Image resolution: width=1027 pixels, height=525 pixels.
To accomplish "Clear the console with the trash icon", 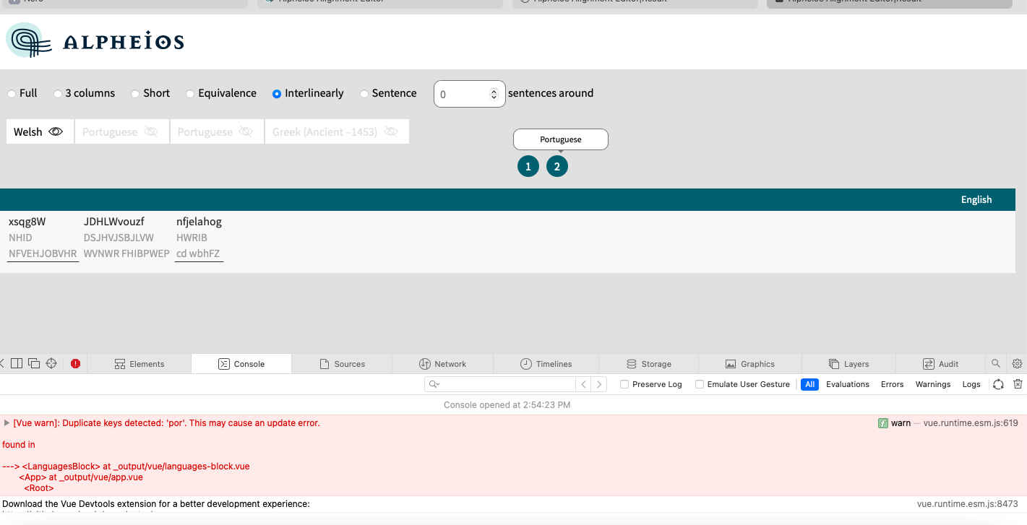I will (x=1018, y=384).
